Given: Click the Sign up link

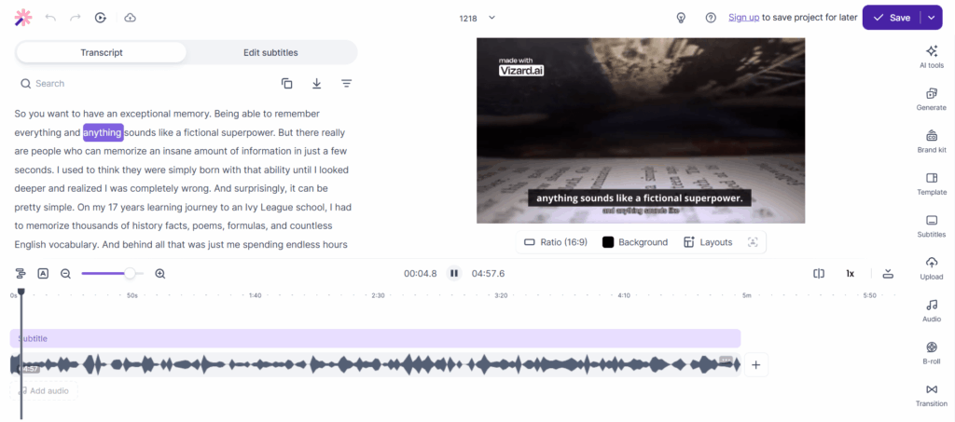Looking at the screenshot, I should (743, 18).
